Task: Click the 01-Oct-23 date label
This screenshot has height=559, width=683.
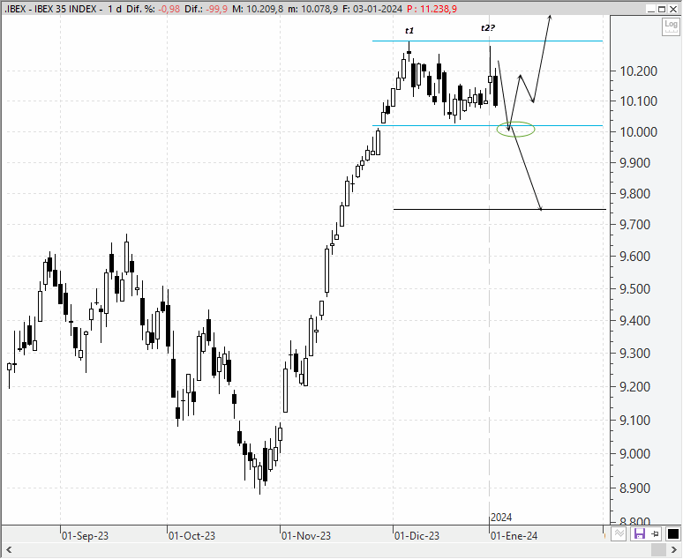Action: [191, 535]
